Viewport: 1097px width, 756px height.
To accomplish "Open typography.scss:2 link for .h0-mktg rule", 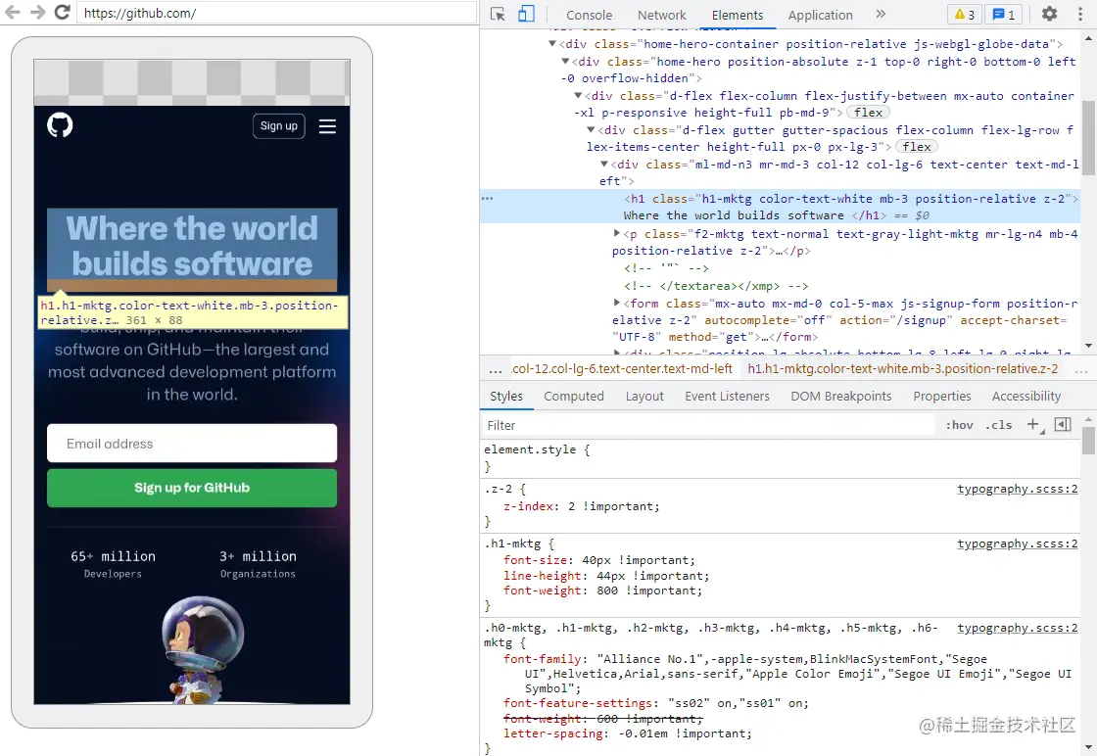I will 1018,628.
